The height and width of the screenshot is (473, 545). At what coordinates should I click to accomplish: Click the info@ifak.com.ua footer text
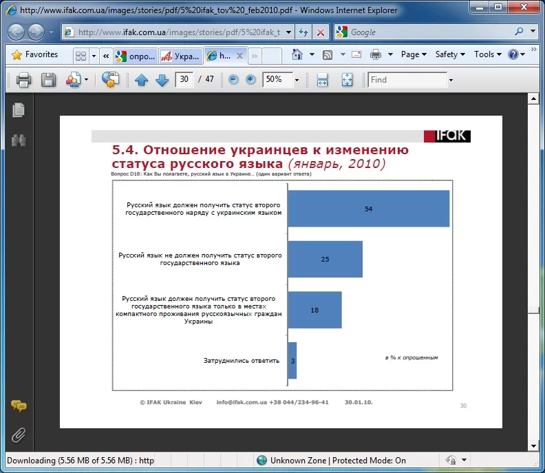[x=242, y=402]
